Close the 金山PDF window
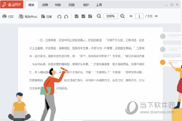This screenshot has height=121, width=182. click(177, 5)
